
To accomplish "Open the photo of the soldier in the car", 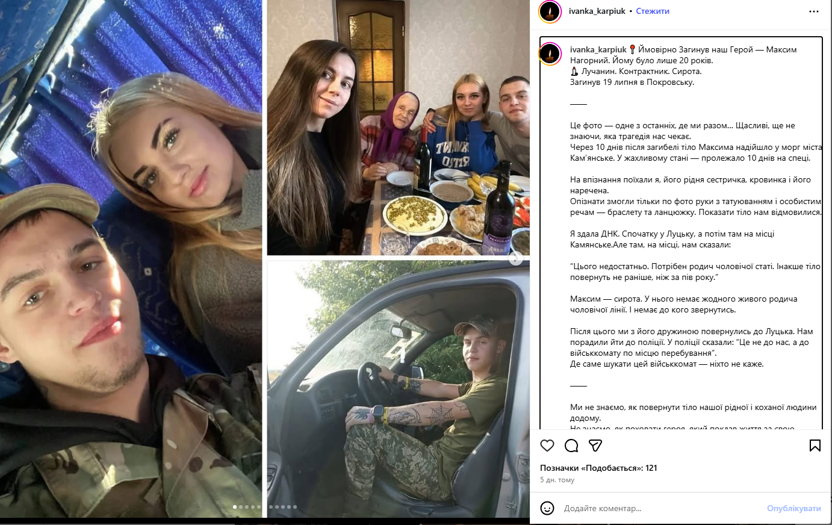I will coord(399,390).
